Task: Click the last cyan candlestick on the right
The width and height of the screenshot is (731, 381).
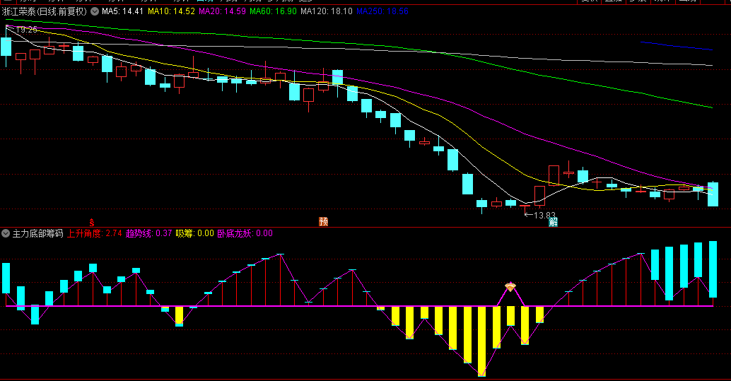Action: pyautogui.click(x=713, y=194)
